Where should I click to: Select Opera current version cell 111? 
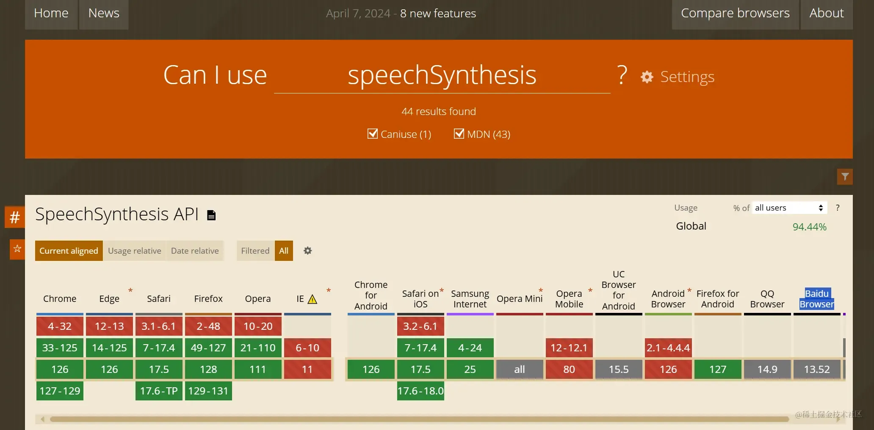point(258,369)
